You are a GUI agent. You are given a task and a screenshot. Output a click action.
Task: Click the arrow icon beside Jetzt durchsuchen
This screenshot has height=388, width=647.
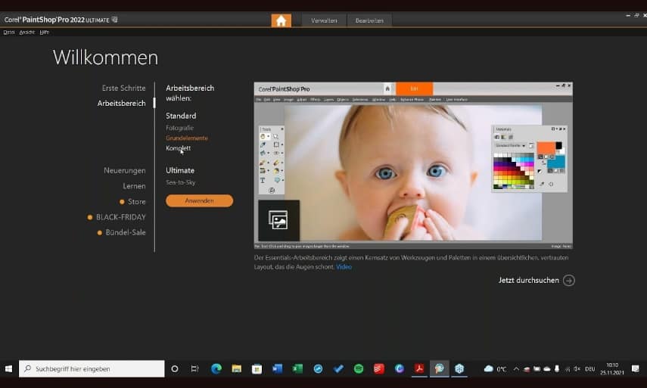pyautogui.click(x=569, y=281)
